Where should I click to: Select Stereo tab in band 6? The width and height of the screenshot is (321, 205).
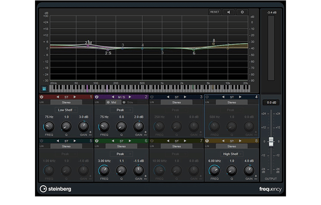coord(121,146)
